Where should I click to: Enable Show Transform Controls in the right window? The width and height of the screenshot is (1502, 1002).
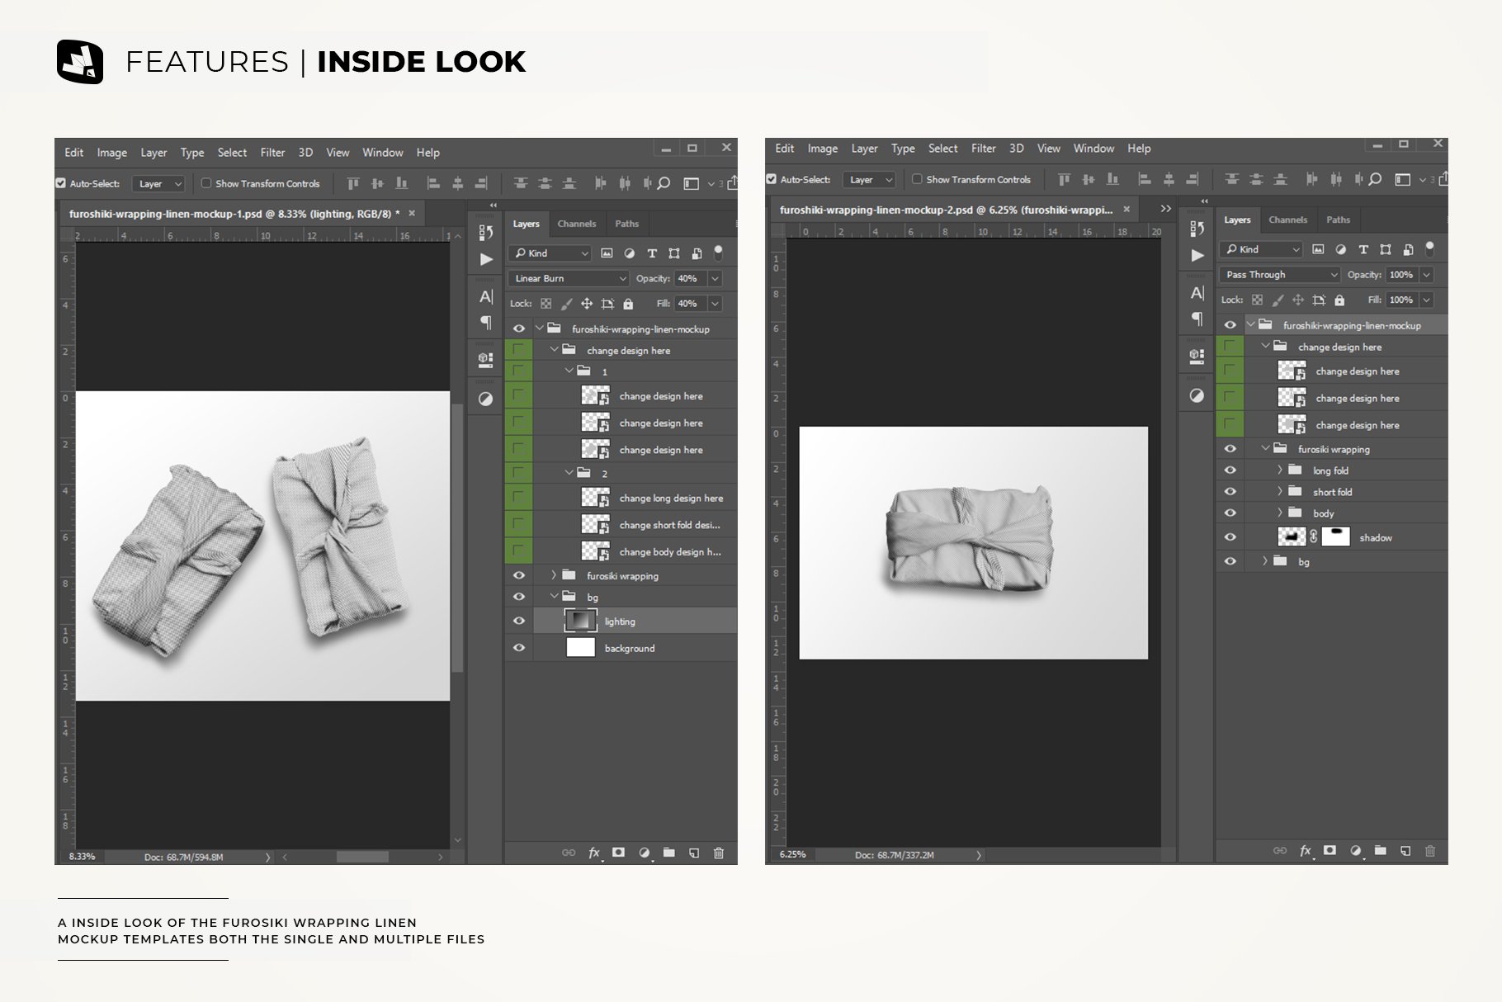point(917,179)
